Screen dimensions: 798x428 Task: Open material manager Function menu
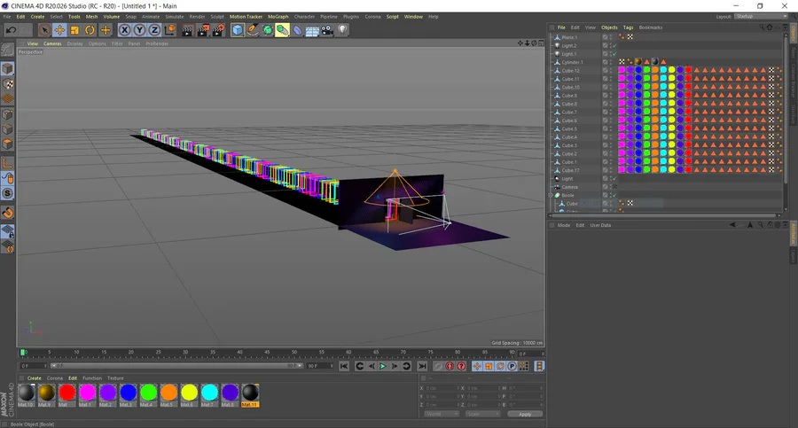[x=92, y=378]
